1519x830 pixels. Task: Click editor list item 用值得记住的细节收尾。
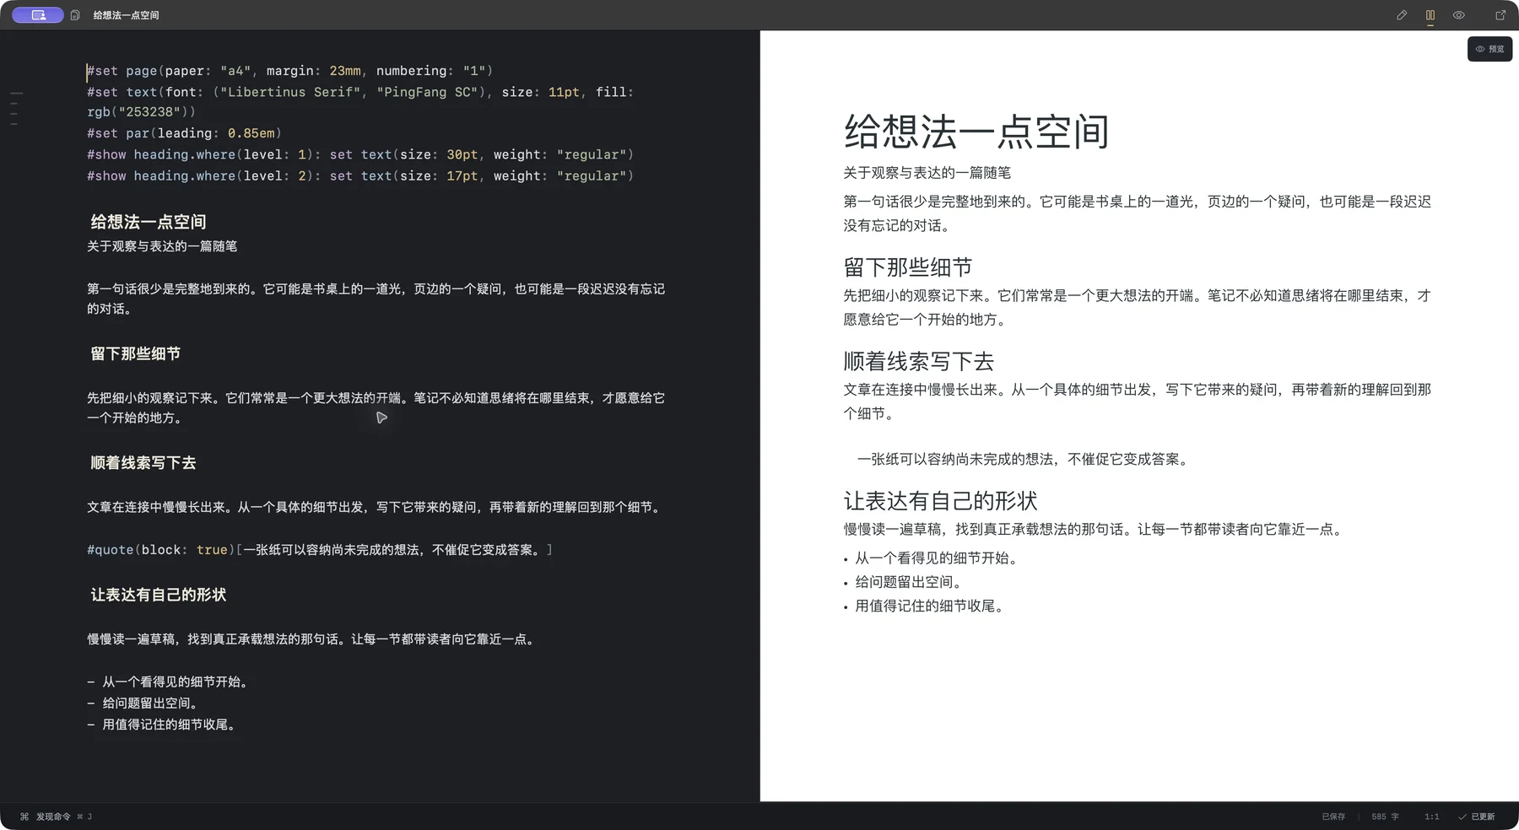pos(164,725)
